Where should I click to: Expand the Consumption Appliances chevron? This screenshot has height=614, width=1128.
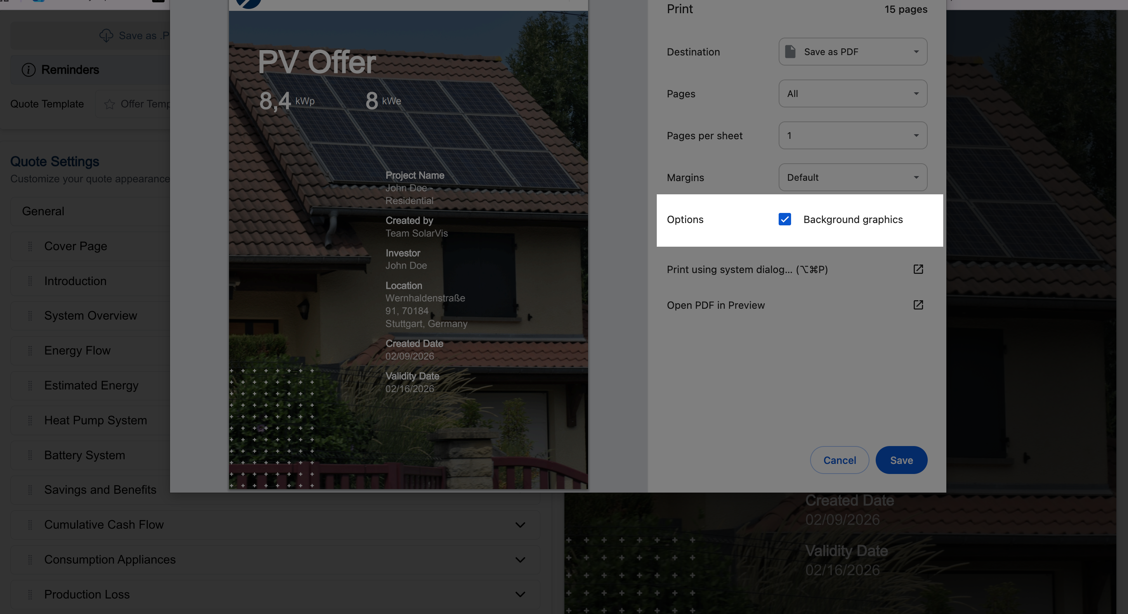[520, 560]
